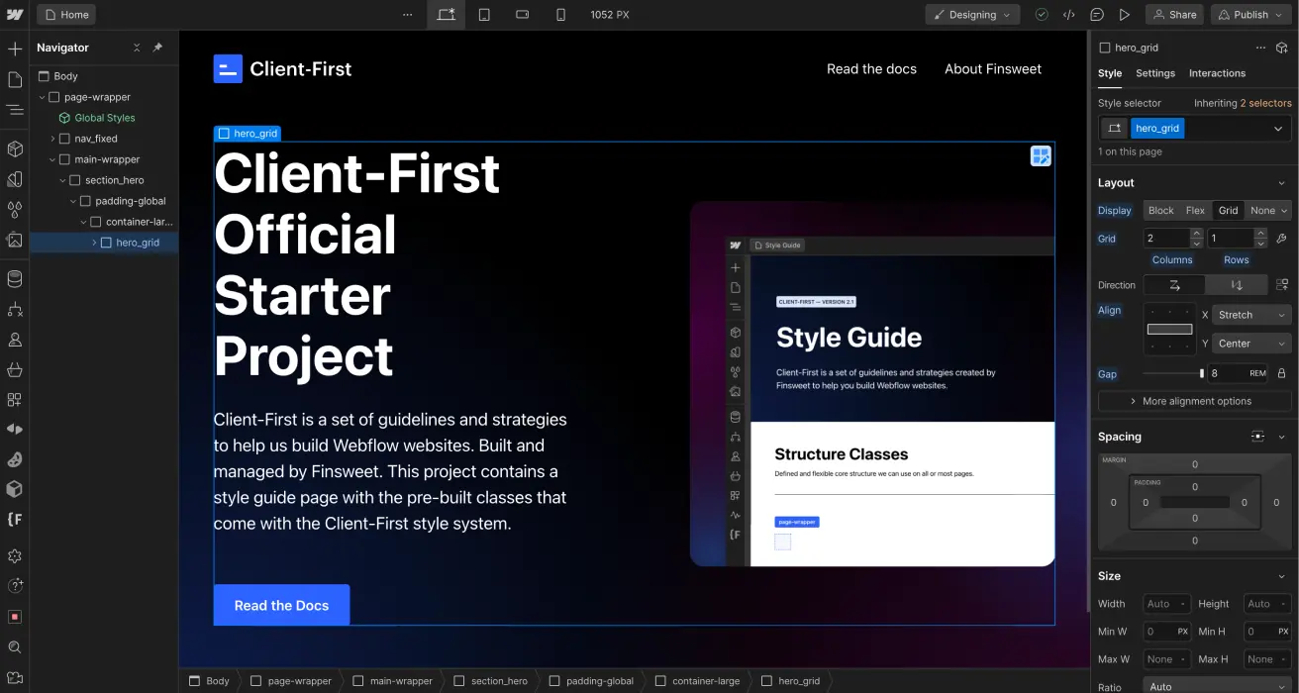Switch grid Direction to vertical flow
Image resolution: width=1299 pixels, height=693 pixels.
(x=1237, y=285)
